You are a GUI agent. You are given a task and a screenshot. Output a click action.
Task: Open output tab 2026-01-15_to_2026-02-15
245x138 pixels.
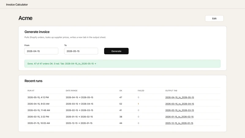179,117
